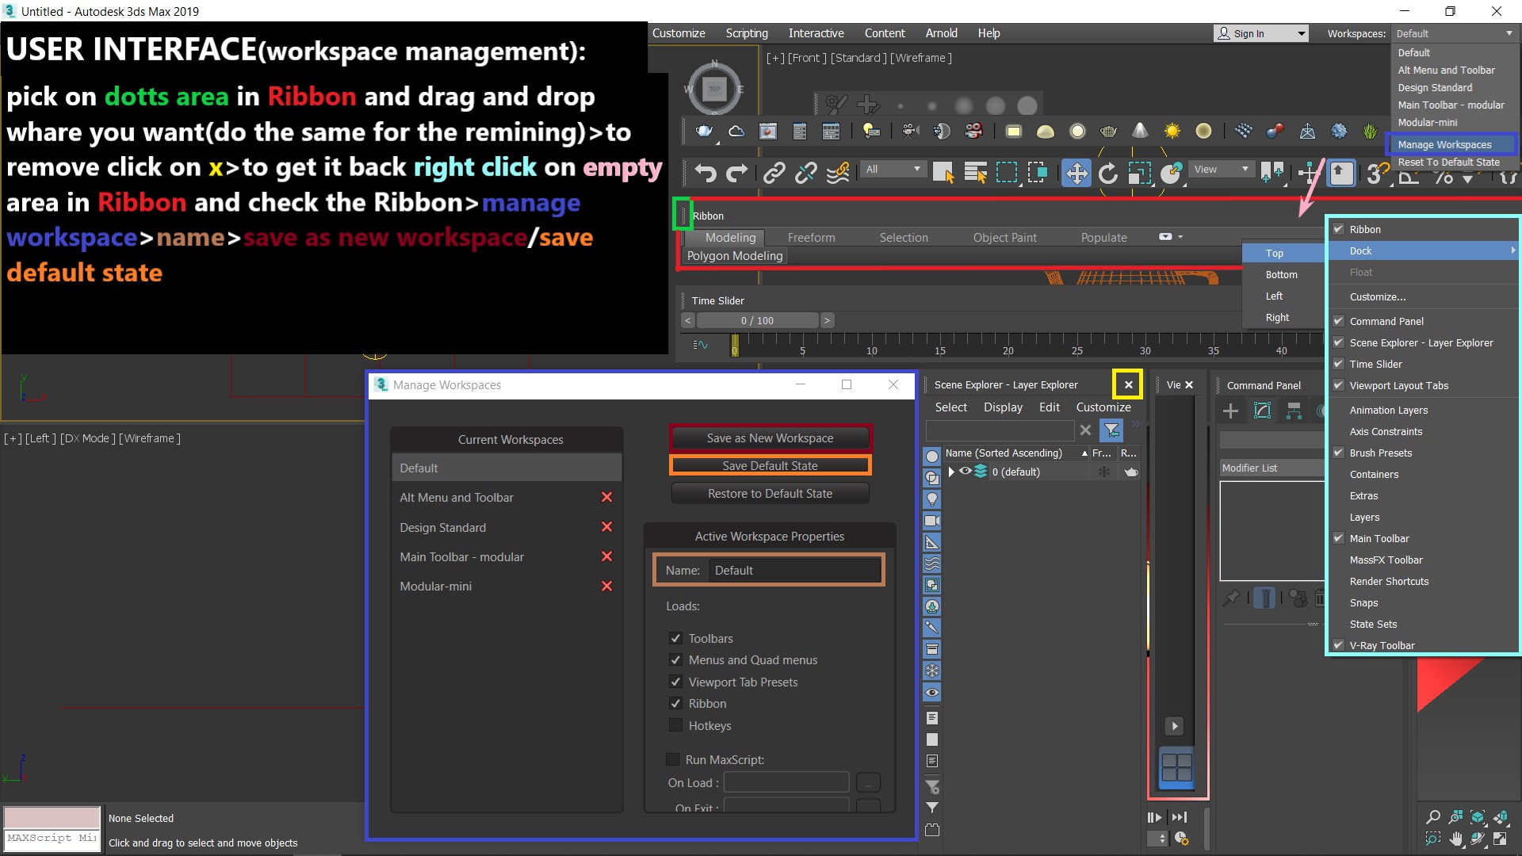Expand the 0 (default) layer
Screen dimensions: 1522x856
point(951,472)
